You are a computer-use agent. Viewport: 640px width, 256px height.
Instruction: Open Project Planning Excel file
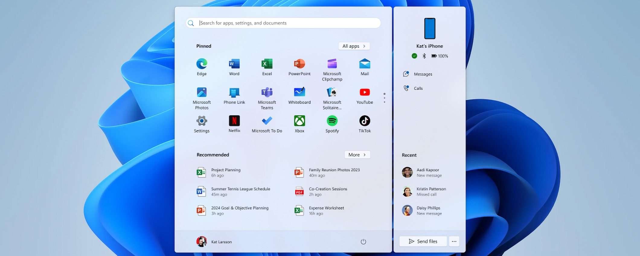pyautogui.click(x=219, y=172)
